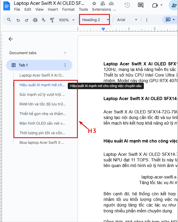
Task: Activate the paint format tool
Action: pyautogui.click(x=52, y=20)
